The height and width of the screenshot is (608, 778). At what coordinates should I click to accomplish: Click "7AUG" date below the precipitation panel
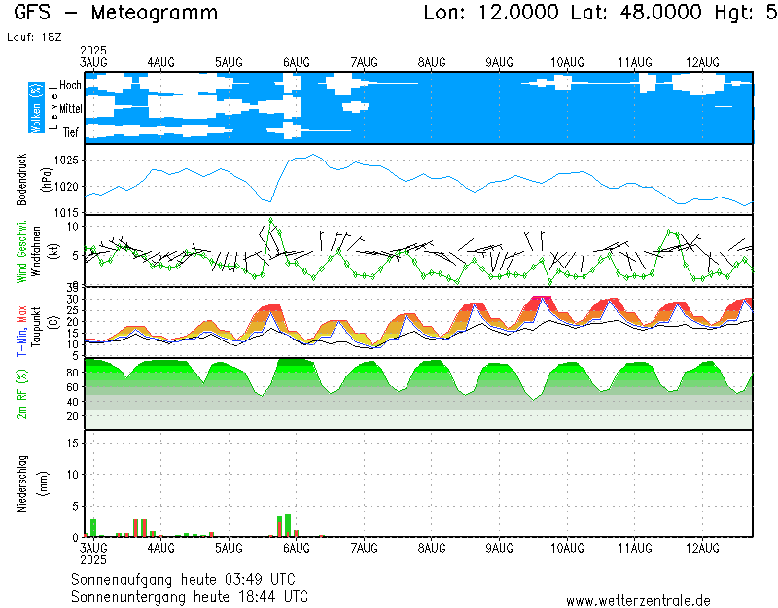click(x=364, y=548)
